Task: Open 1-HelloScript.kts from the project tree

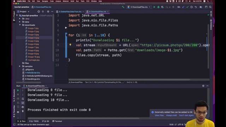Action: tap(31, 73)
